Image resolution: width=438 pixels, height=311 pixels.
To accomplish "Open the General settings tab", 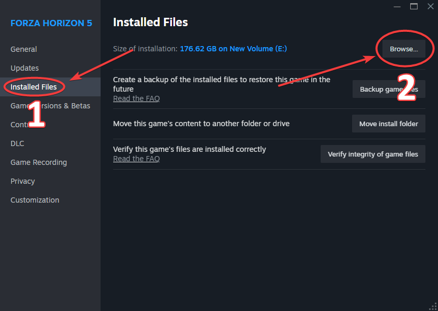I will [x=24, y=49].
